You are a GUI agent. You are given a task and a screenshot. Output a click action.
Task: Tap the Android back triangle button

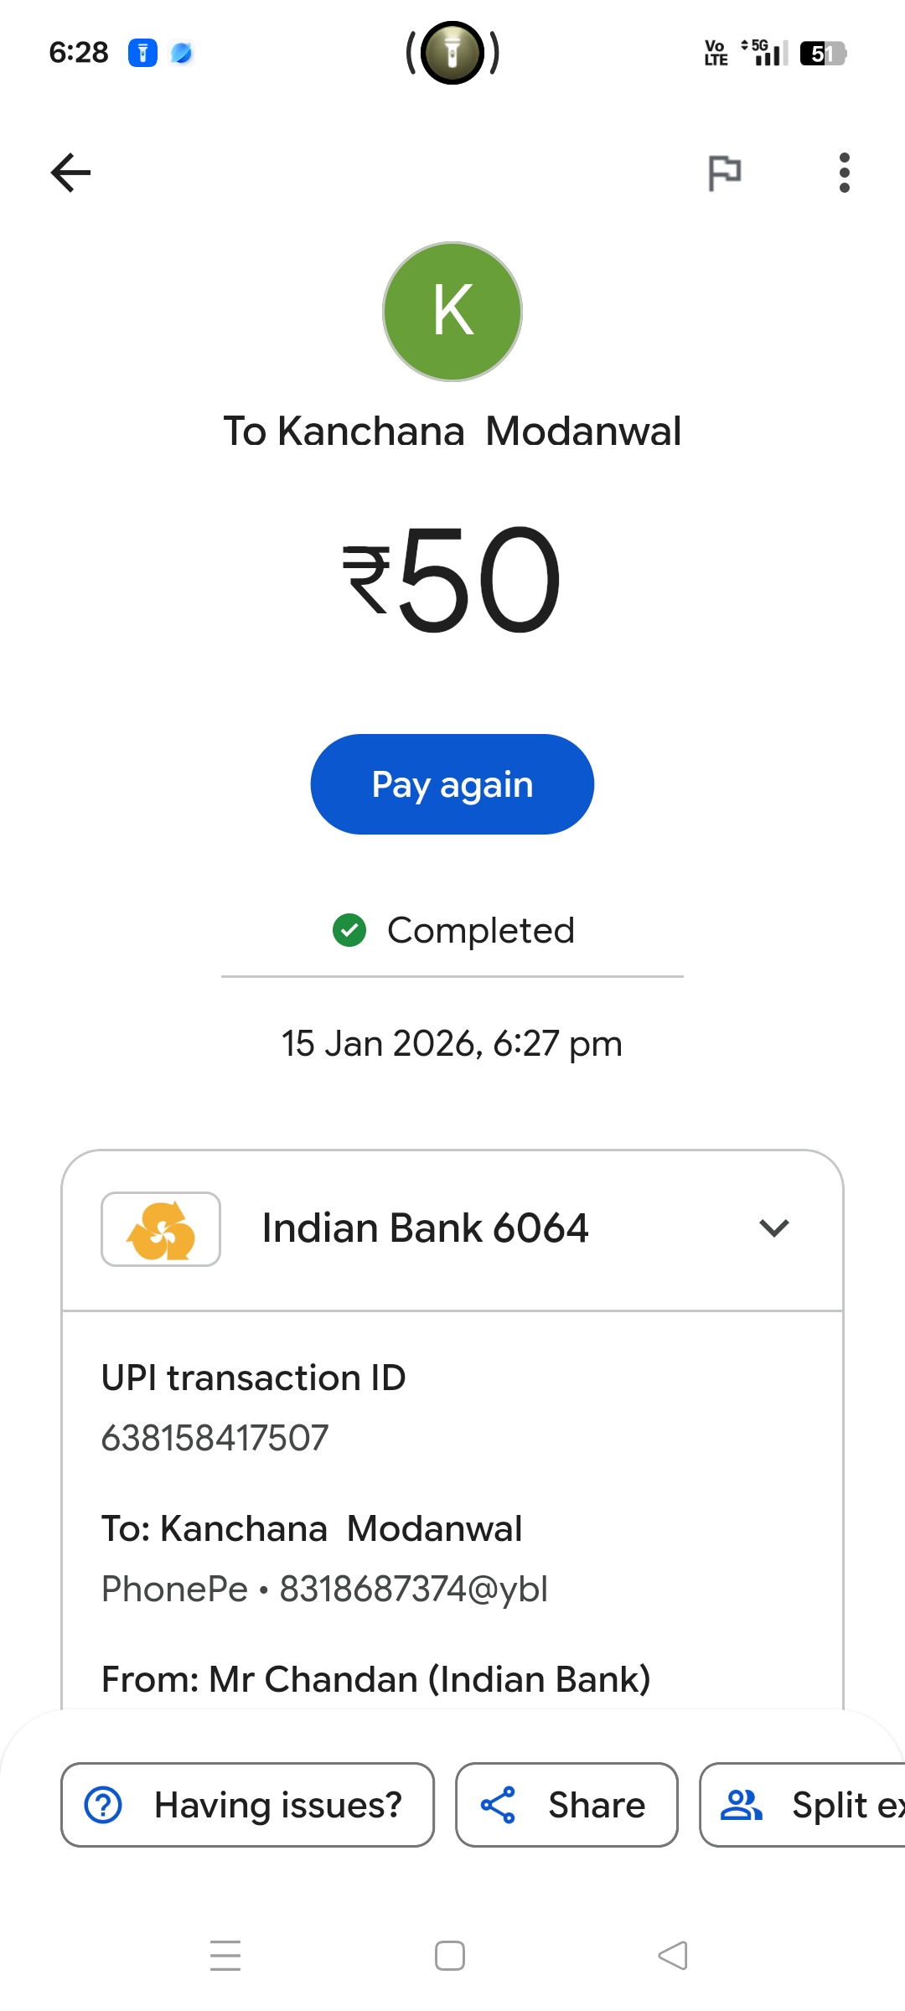tap(673, 1956)
